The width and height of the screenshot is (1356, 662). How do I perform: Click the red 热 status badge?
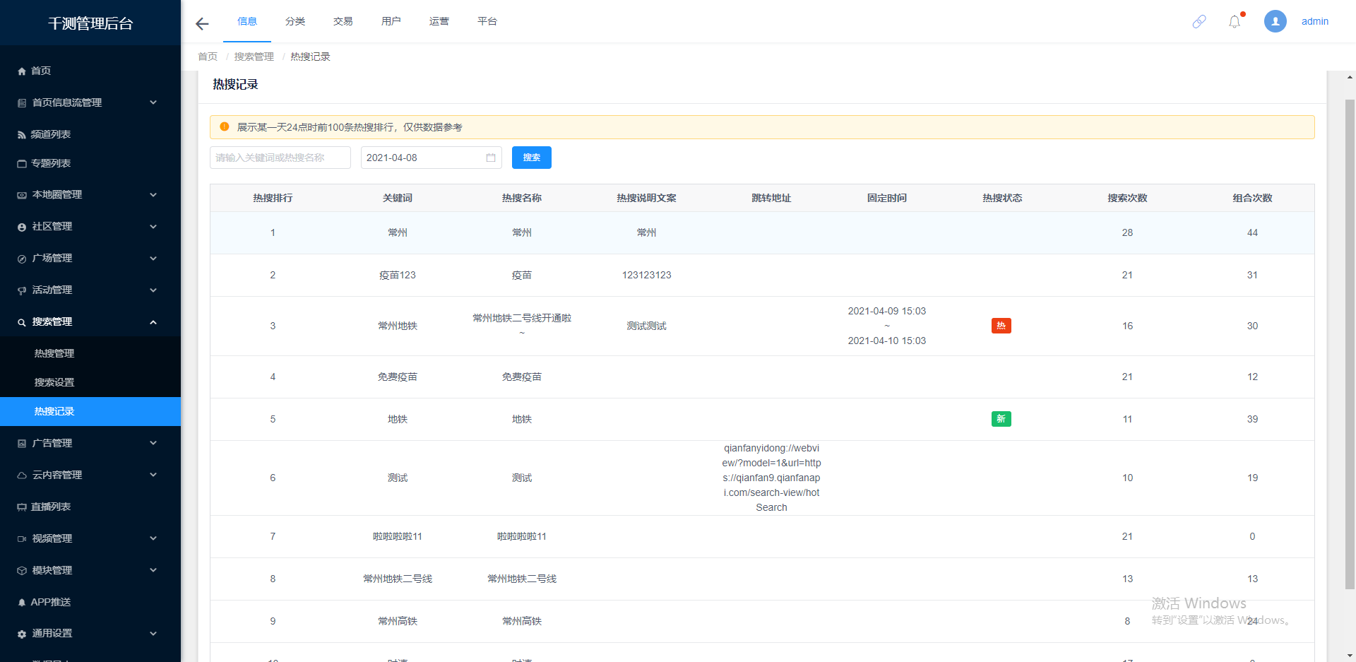(1001, 326)
